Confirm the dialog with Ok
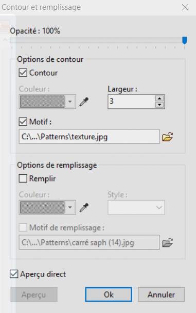The height and width of the screenshot is (313, 196). point(109,294)
